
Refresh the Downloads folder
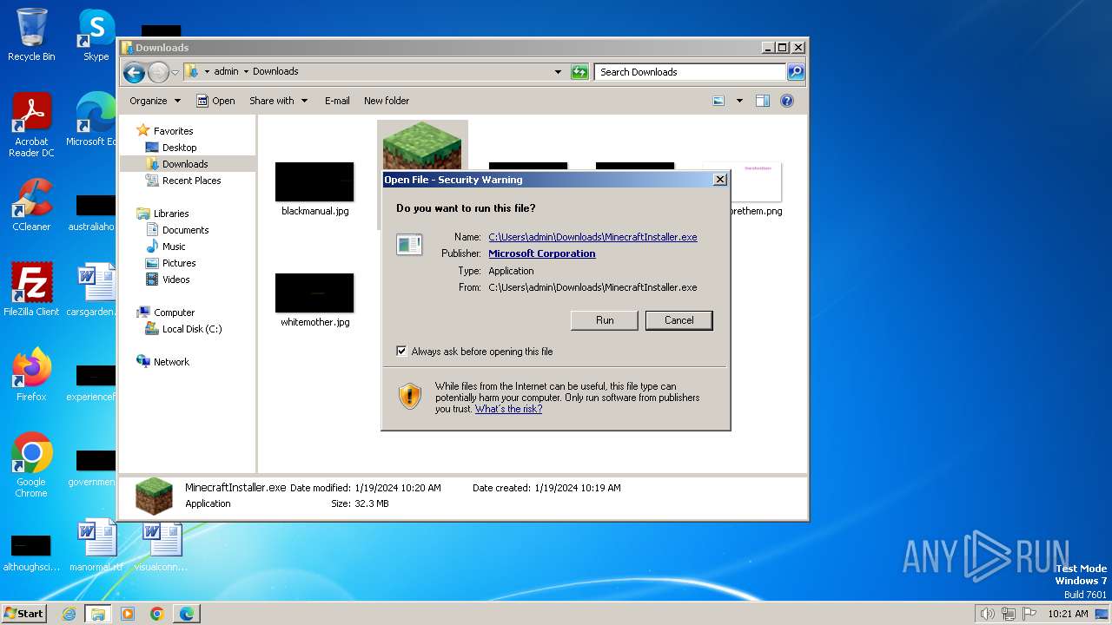579,72
